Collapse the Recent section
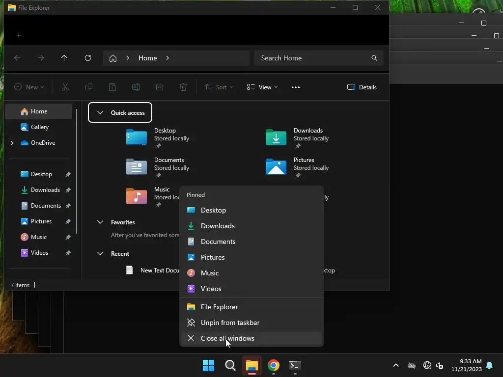Viewport: 503px width, 377px height. click(100, 254)
